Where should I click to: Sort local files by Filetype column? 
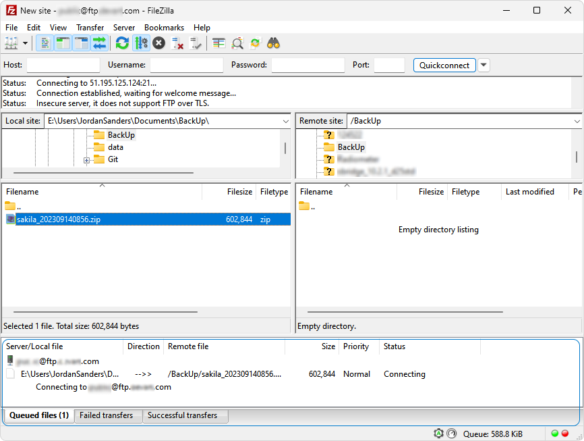274,192
